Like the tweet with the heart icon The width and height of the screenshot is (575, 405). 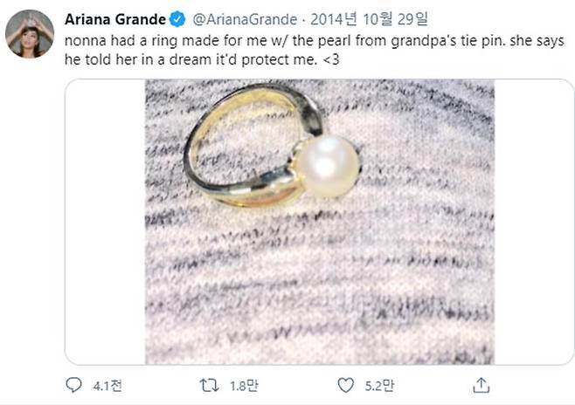point(346,385)
